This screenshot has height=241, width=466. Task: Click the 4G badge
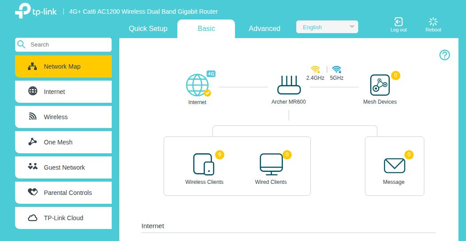click(x=211, y=74)
